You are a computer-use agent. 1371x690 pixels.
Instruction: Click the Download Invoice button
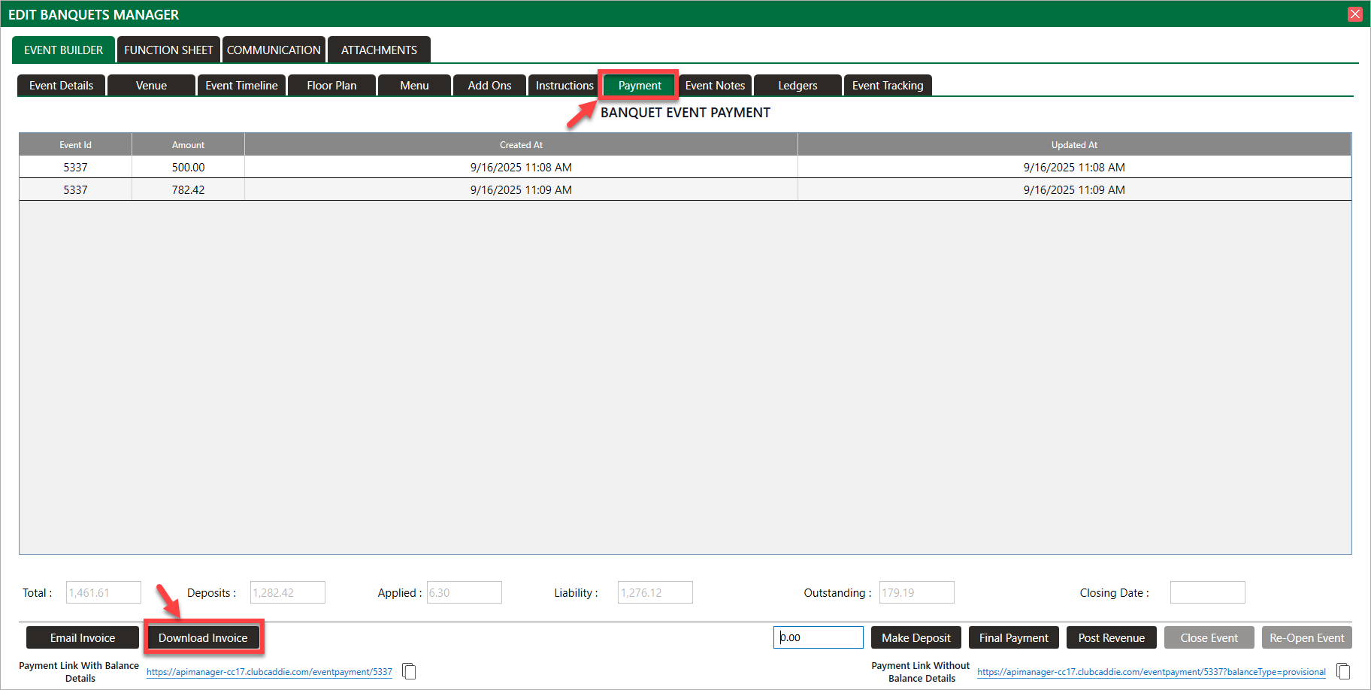pos(203,638)
